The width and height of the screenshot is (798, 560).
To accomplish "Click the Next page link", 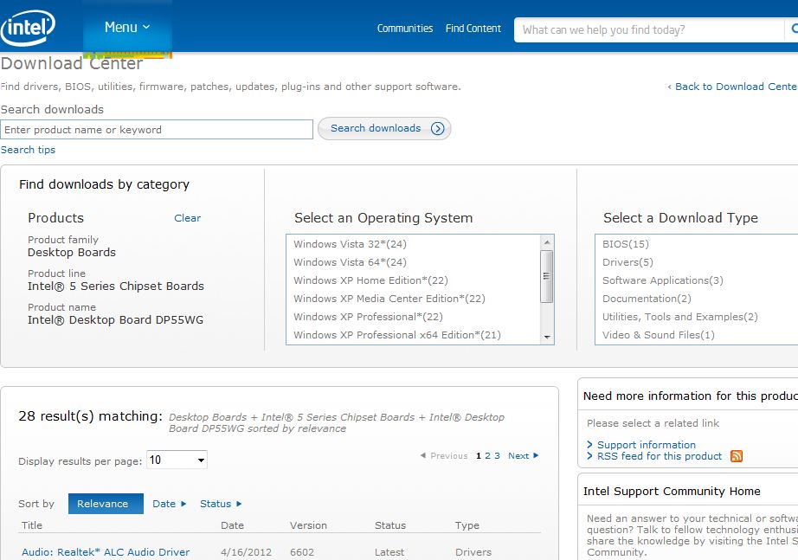I will pos(523,455).
